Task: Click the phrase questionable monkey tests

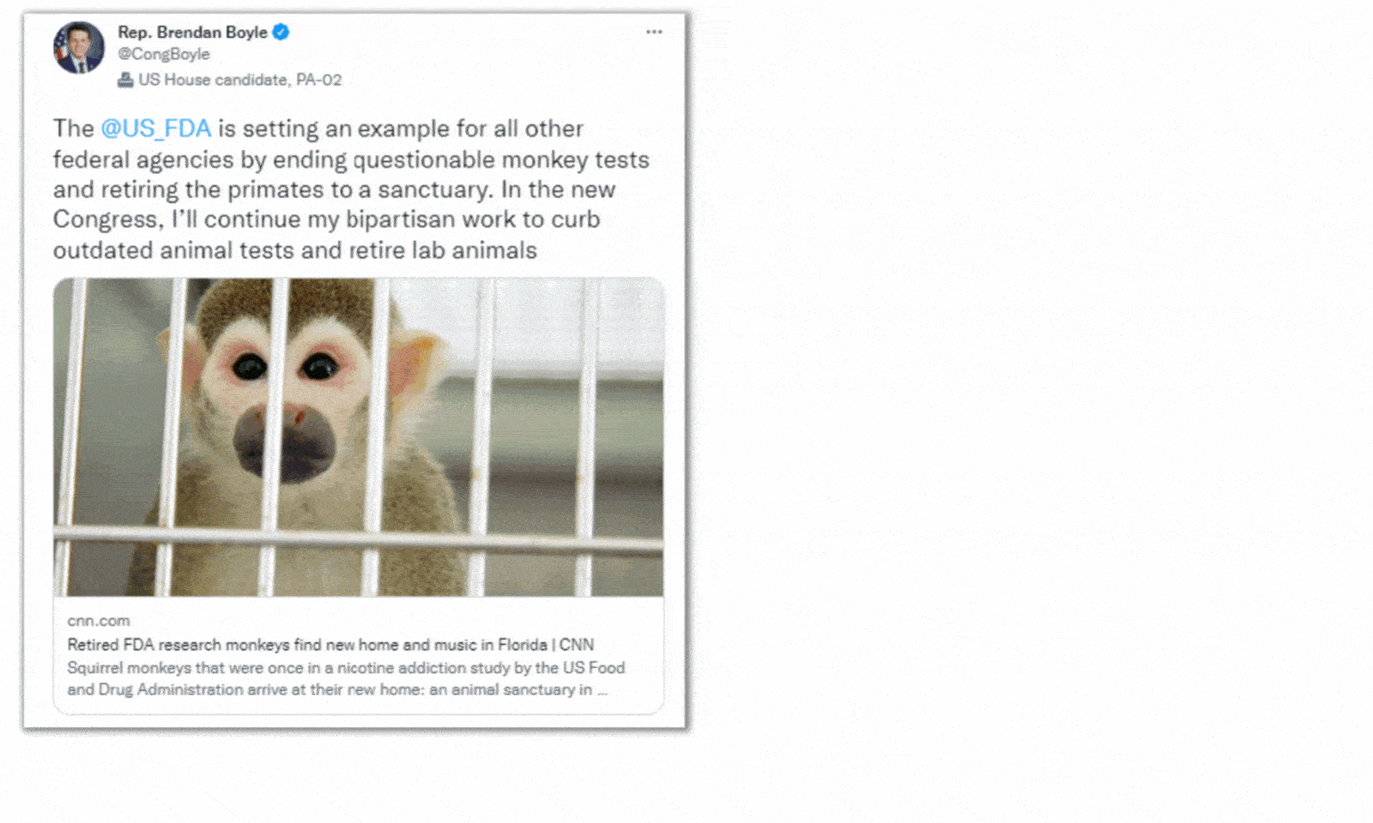Action: click(x=501, y=160)
